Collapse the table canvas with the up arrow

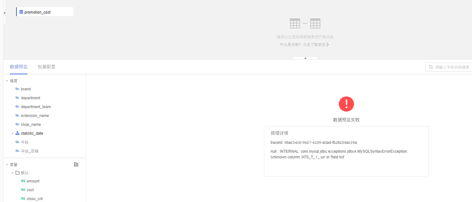(305, 58)
